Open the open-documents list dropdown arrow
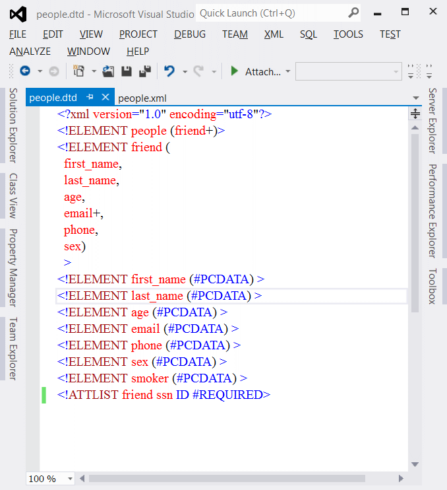The image size is (447, 490). point(416,98)
